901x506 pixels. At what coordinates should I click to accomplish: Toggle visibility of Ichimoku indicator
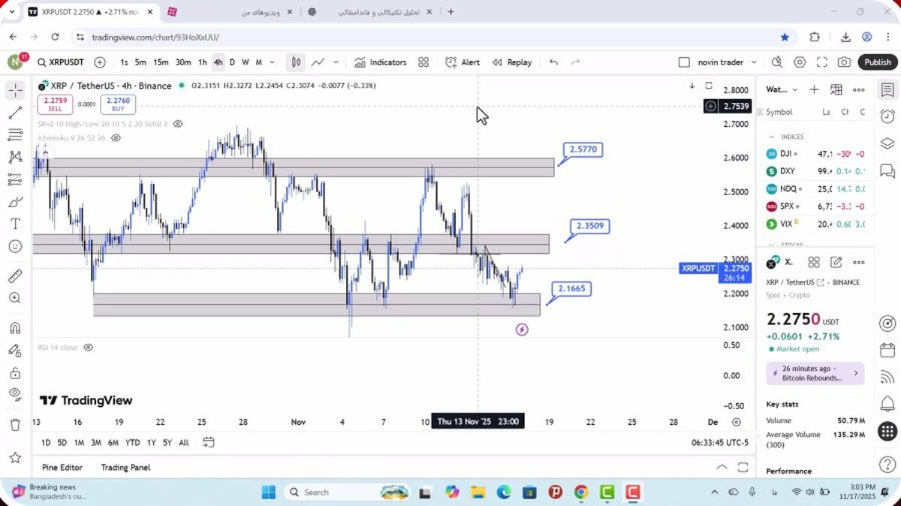coord(116,138)
